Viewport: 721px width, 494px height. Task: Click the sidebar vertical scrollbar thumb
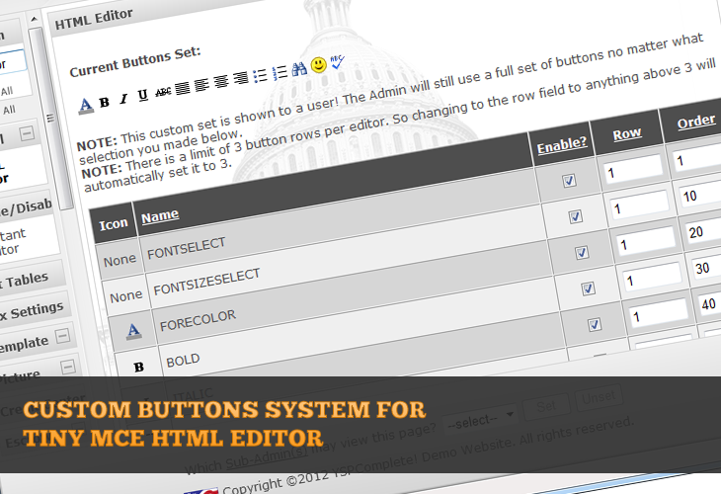click(x=51, y=119)
